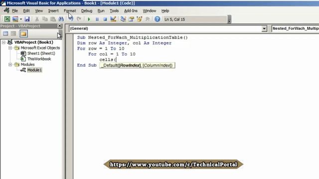Open the Insert menu
319x179 pixels.
point(53,11)
